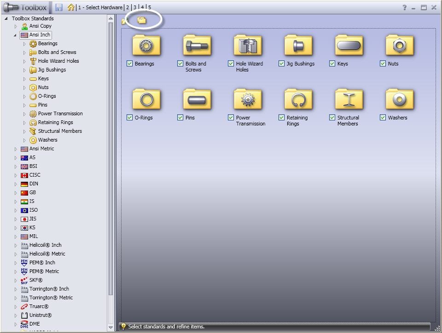This screenshot has height=333, width=442.
Task: Toggle the Retaining Rings checkbox
Action: pos(281,118)
